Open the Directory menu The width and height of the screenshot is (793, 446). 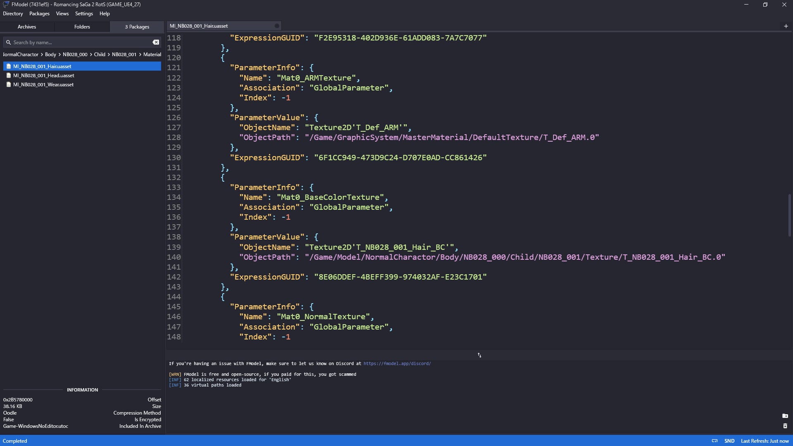click(x=13, y=14)
